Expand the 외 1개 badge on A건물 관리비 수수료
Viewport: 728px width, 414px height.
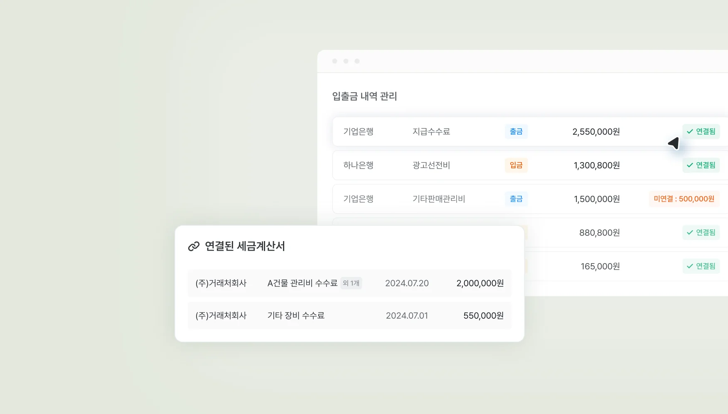coord(351,283)
